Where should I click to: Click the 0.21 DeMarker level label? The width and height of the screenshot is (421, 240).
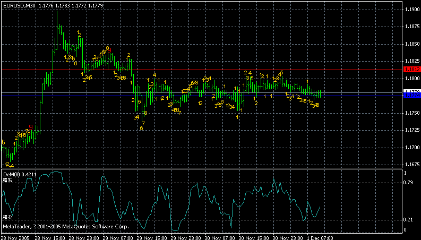(408, 220)
